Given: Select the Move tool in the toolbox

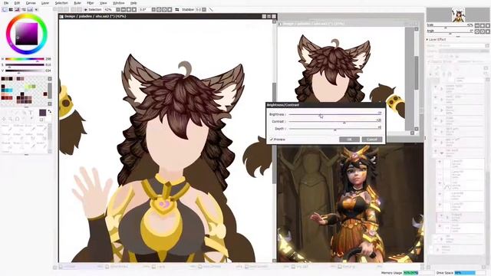Looking at the screenshot, I should (4, 119).
